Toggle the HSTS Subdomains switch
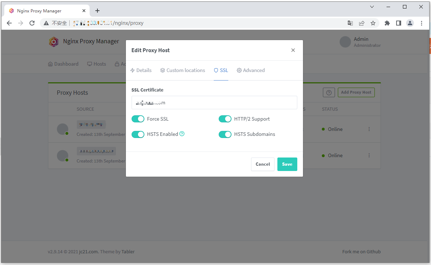Viewport: 431px width, 265px height. click(225, 134)
